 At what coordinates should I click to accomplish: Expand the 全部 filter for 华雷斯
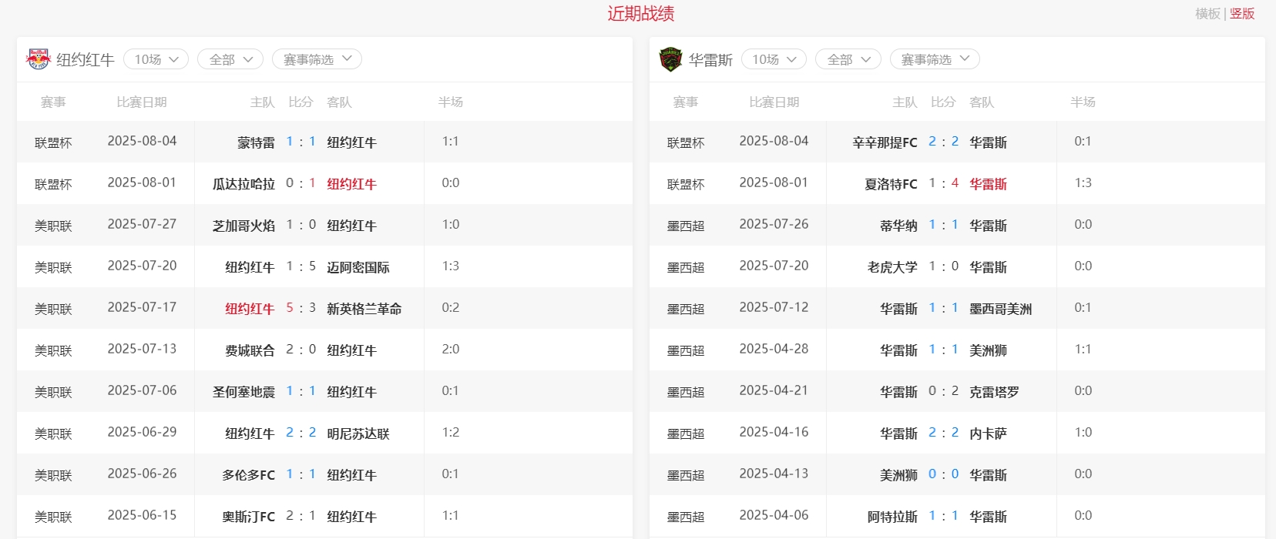coord(848,59)
